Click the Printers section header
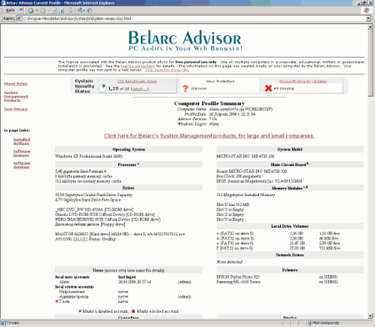The width and height of the screenshot is (375, 327). coord(290,270)
